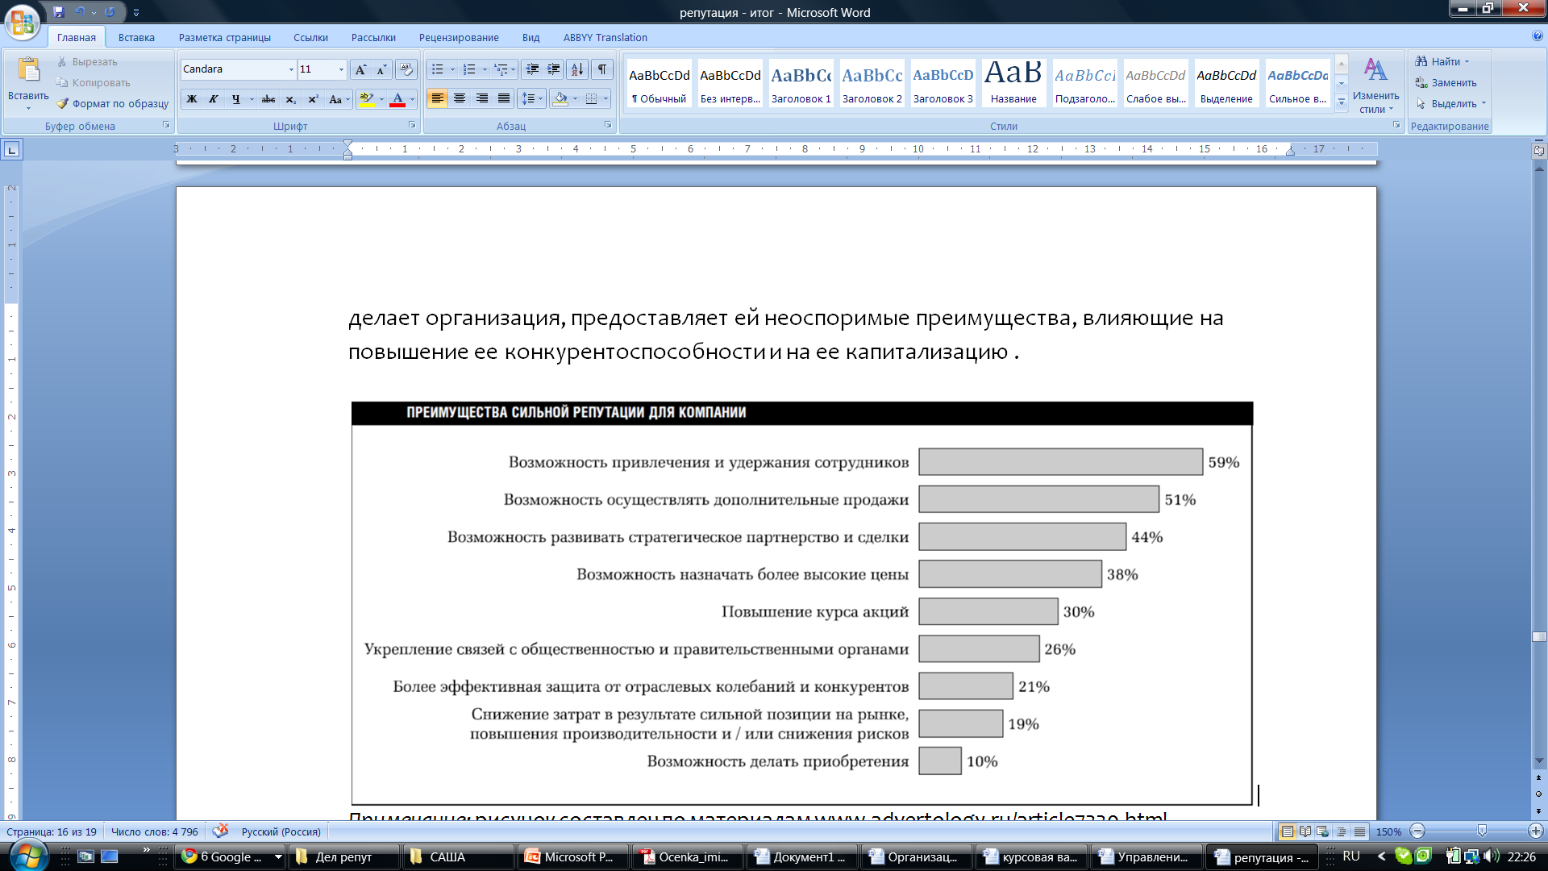Open ABBYY Translation tab
The height and width of the screenshot is (871, 1548).
tap(605, 37)
